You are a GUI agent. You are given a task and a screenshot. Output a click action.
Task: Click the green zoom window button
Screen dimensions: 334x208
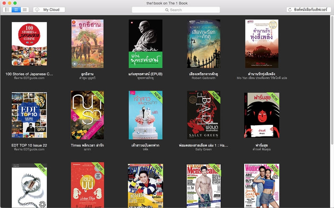click(x=15, y=3)
